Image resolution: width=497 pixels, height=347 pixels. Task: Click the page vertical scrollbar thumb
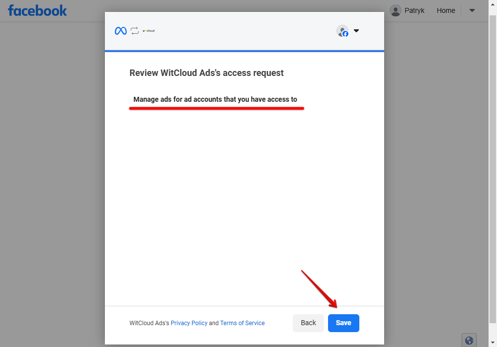tap(493, 169)
